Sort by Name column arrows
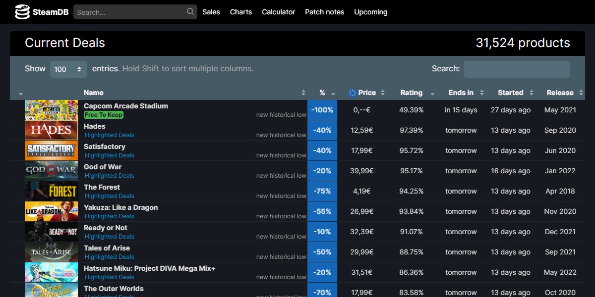 (x=303, y=93)
